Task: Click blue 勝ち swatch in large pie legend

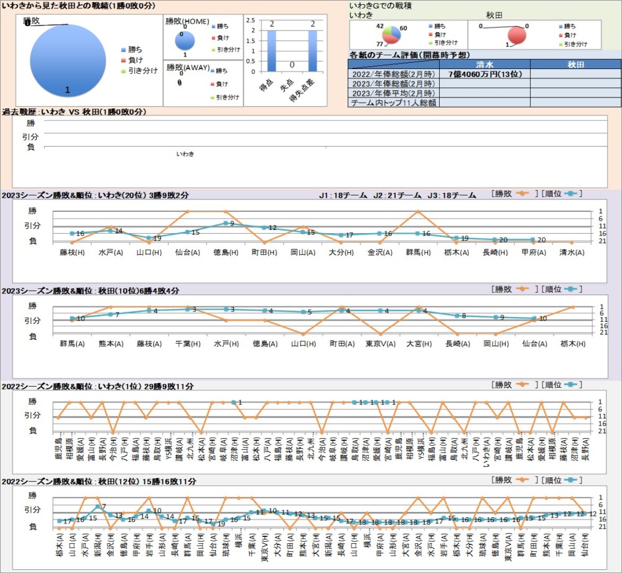Action: click(123, 49)
